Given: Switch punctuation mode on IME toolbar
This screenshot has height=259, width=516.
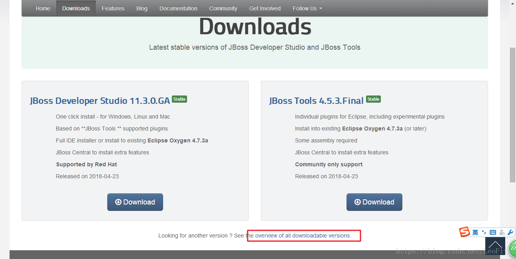Looking at the screenshot, I should [484, 232].
